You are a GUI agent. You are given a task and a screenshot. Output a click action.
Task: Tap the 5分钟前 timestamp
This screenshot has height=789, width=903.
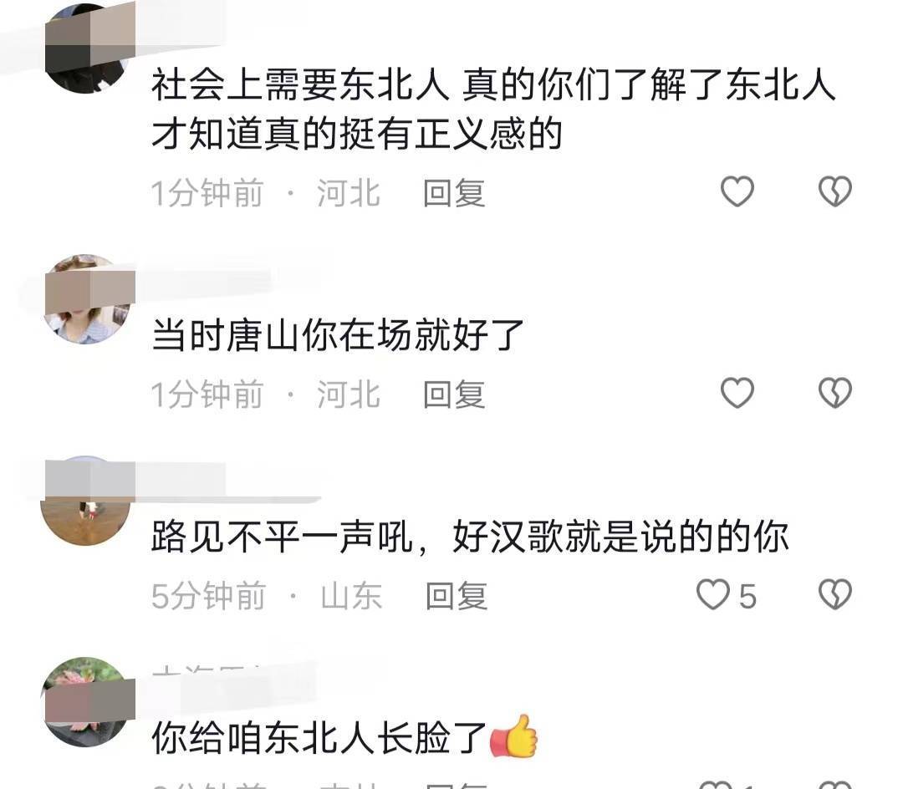coord(208,596)
